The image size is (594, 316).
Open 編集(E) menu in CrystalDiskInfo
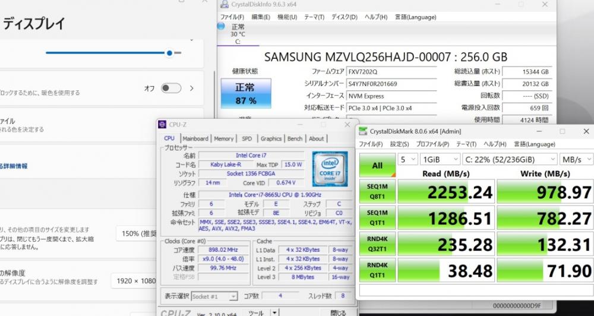pos(261,17)
